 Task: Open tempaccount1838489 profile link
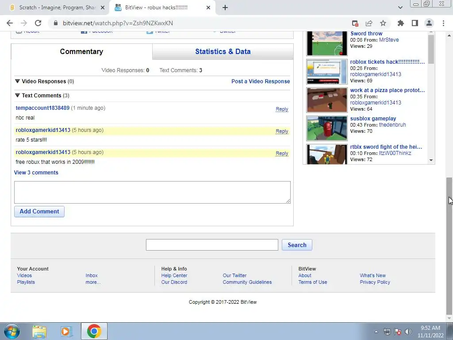pos(42,108)
